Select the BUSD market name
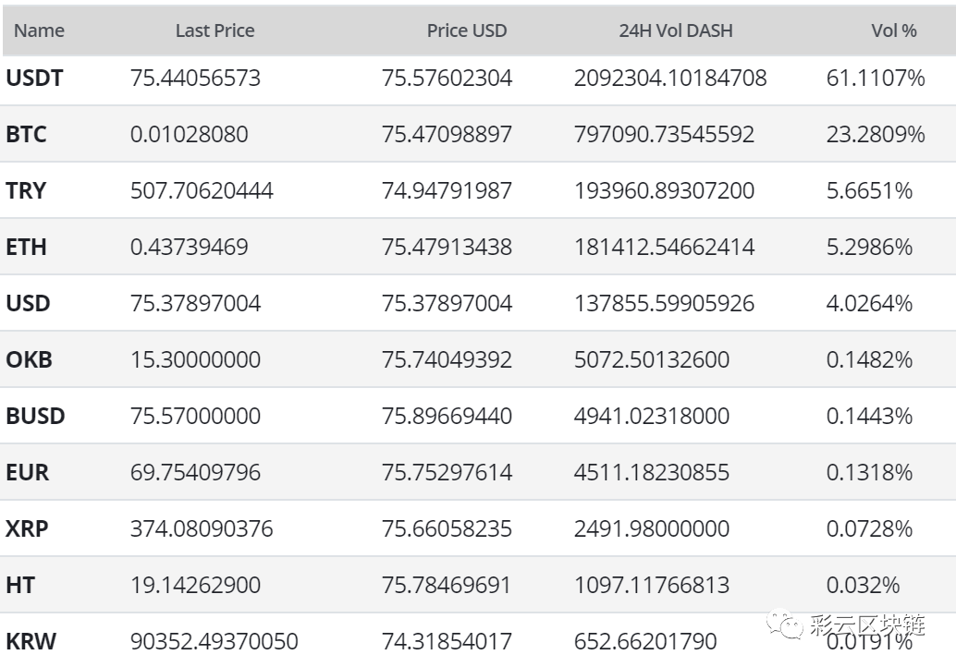The height and width of the screenshot is (667, 956). coord(35,416)
